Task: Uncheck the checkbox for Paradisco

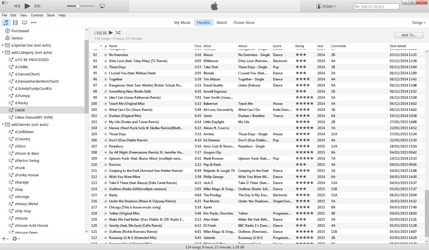Action: [106, 146]
